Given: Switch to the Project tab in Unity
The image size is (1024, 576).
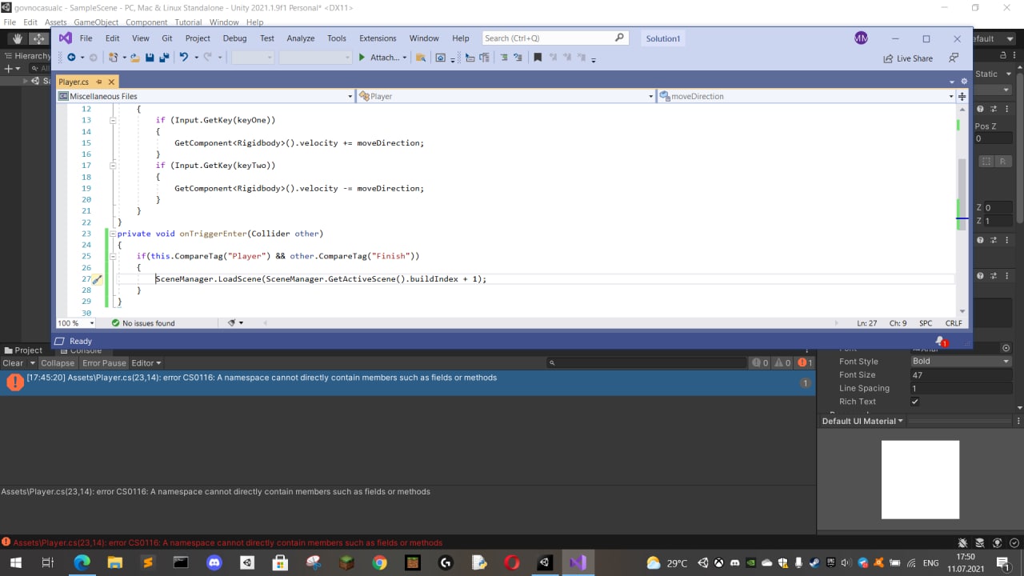Looking at the screenshot, I should pos(23,350).
